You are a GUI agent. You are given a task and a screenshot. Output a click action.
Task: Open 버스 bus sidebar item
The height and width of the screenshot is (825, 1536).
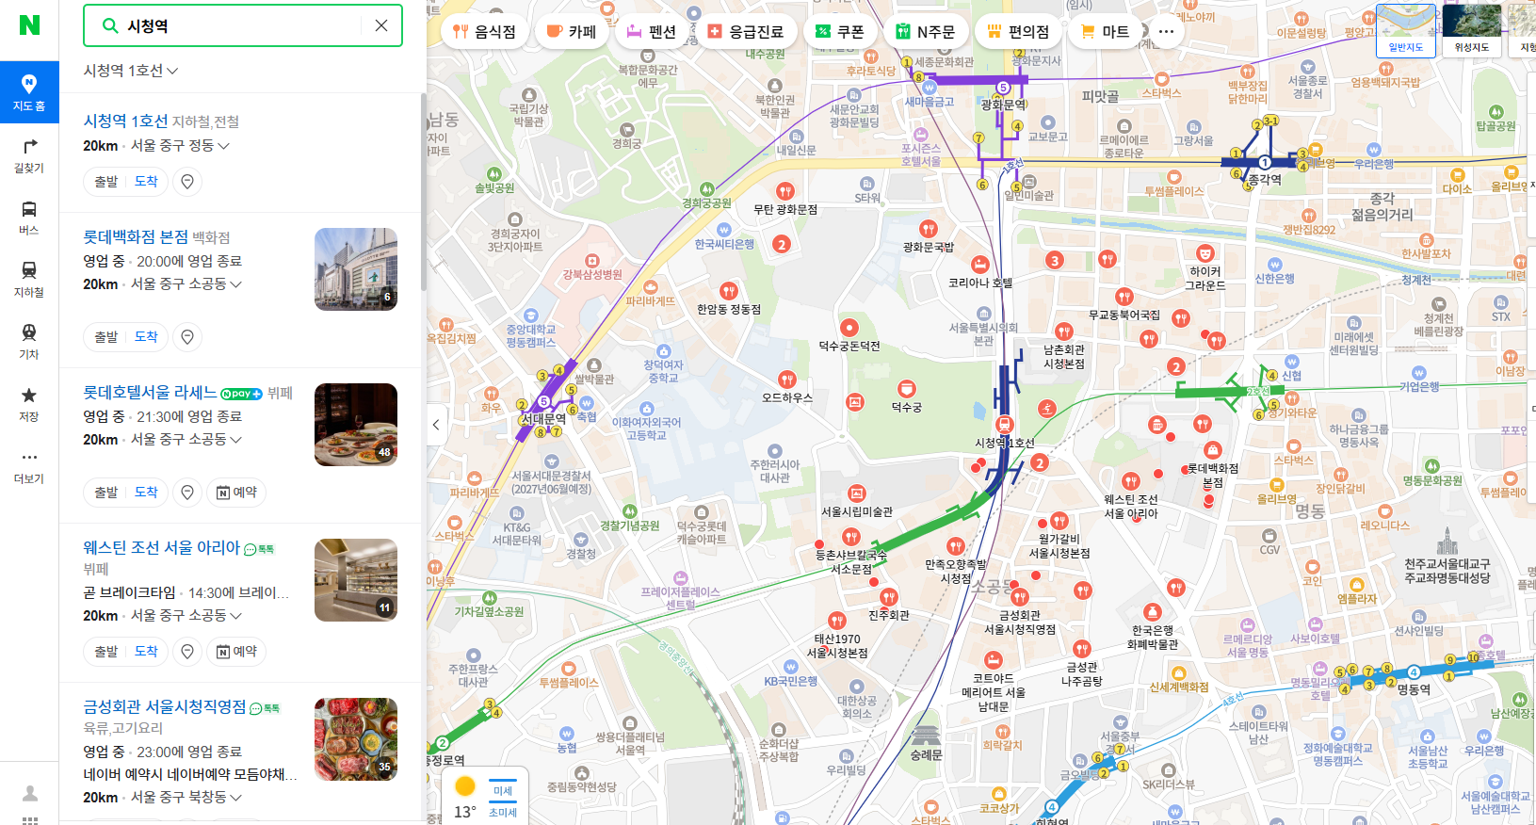[x=29, y=218]
